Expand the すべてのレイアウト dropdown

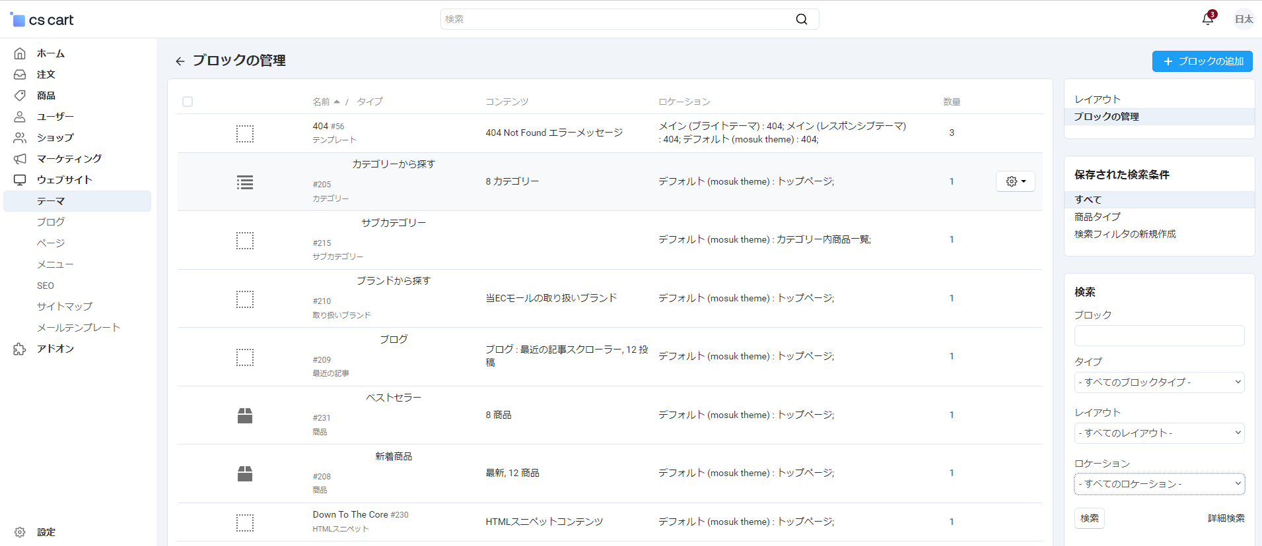1159,433
